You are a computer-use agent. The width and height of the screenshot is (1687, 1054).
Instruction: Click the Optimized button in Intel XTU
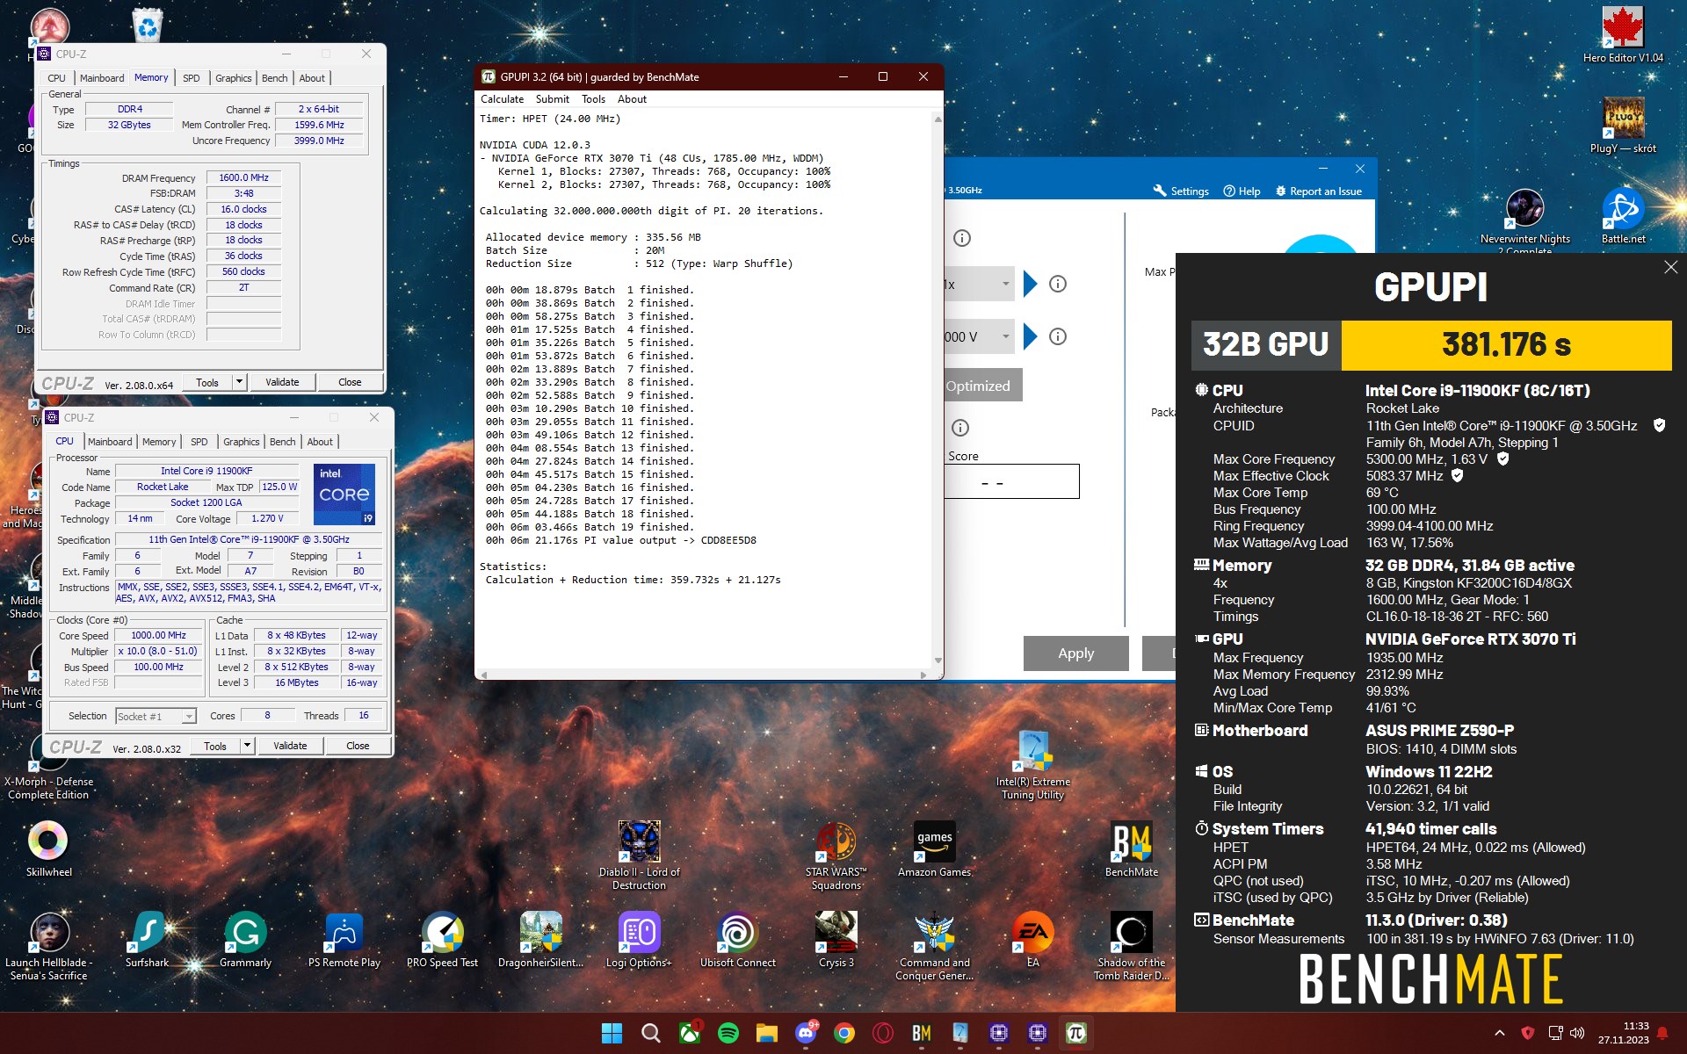click(982, 386)
